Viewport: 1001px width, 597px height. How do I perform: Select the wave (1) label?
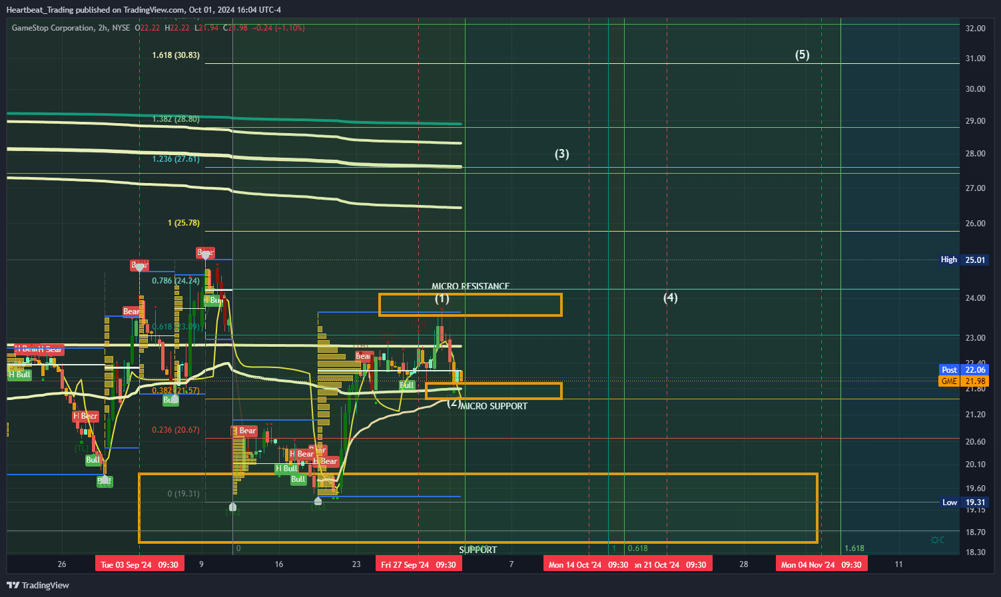point(442,298)
